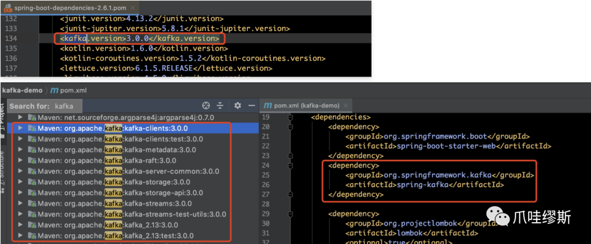Select Maven: kafka-streams-test-utils:3.0.0 row
The image size is (591, 244).
point(132,214)
